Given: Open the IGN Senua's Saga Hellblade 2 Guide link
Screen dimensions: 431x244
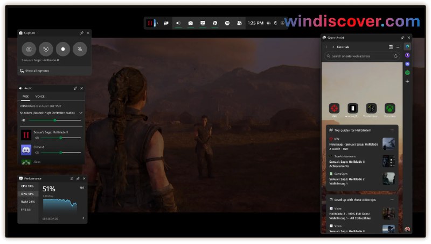Looking at the screenshot, I should coord(353,146).
